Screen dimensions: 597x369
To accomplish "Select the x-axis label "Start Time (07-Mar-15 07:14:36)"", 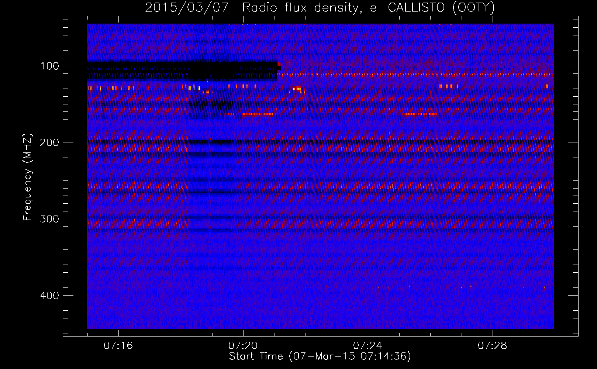I will [x=320, y=356].
